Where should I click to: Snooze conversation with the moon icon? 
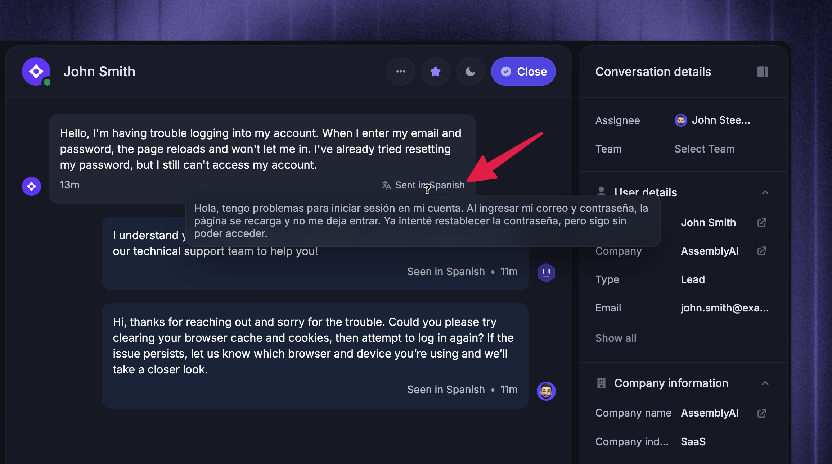tap(470, 72)
